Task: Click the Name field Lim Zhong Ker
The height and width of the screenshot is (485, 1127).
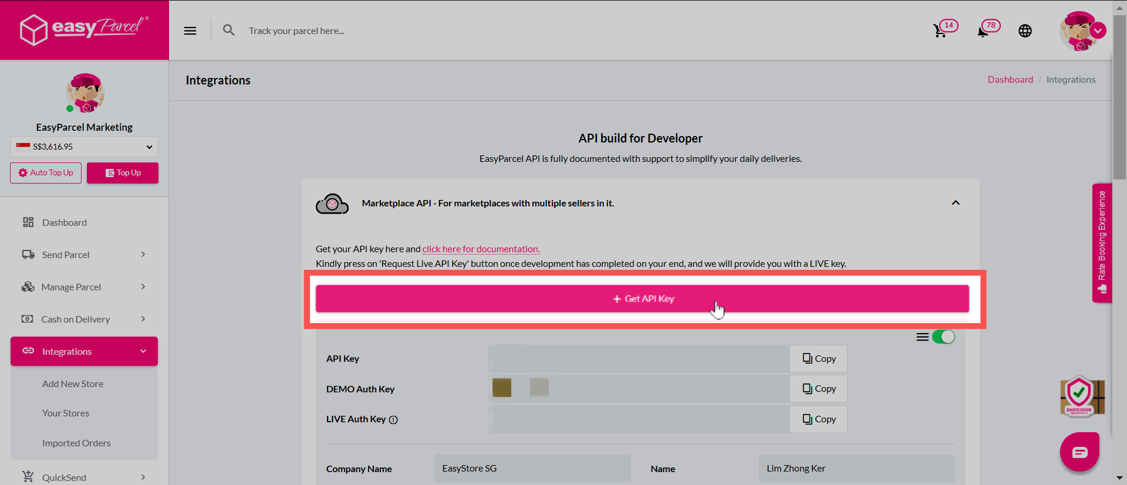Action: tap(856, 469)
